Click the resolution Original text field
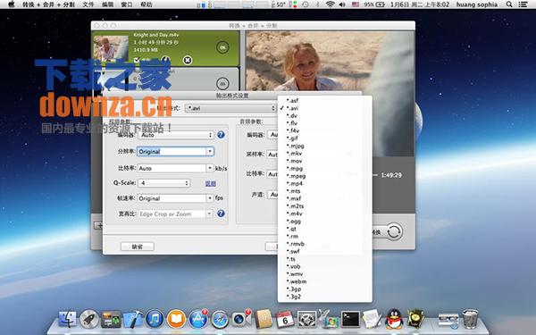 click(x=172, y=152)
